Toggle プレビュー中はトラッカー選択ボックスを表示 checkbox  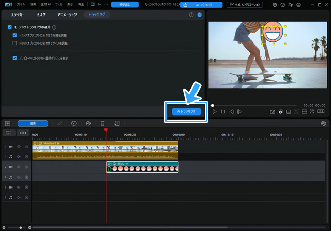pyautogui.click(x=14, y=58)
